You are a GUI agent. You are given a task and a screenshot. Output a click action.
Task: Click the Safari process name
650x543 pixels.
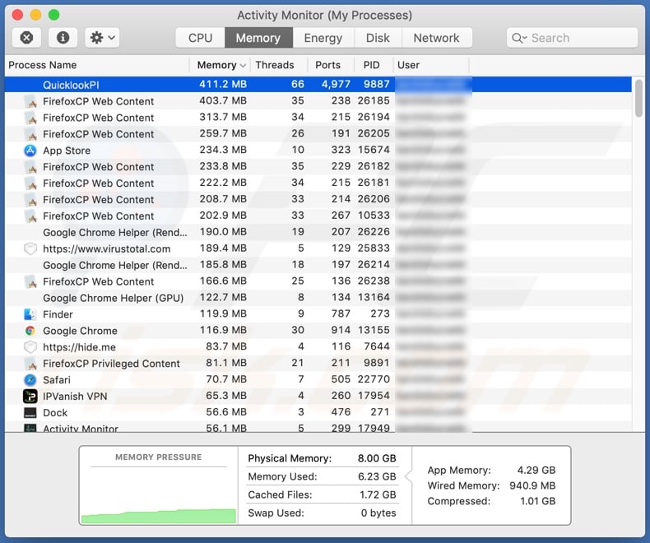57,379
